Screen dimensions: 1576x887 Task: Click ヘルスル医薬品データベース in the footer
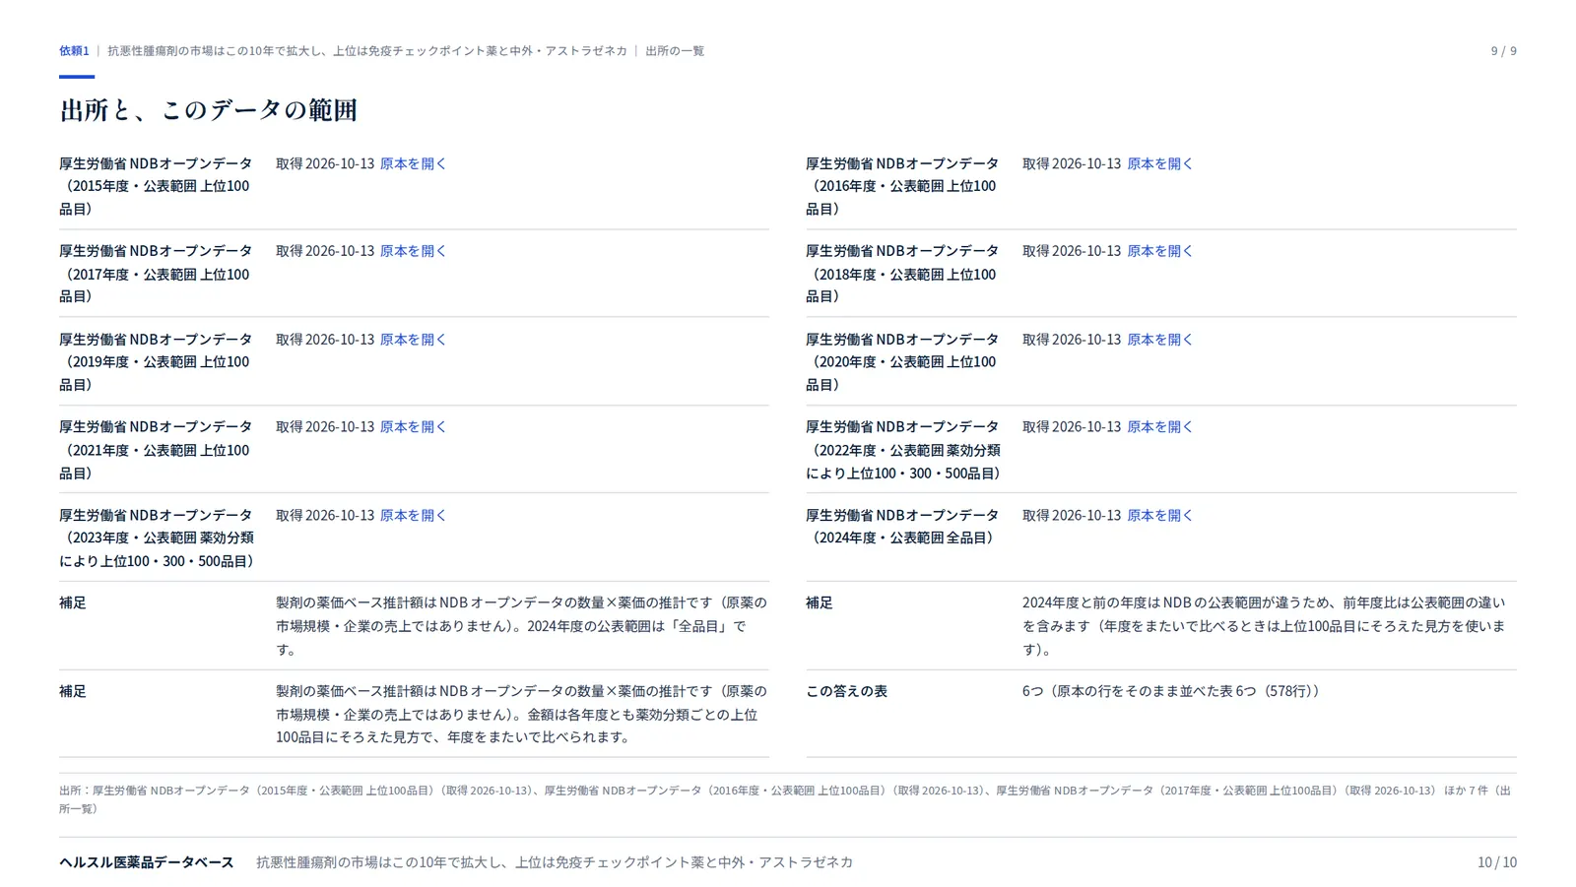[146, 862]
